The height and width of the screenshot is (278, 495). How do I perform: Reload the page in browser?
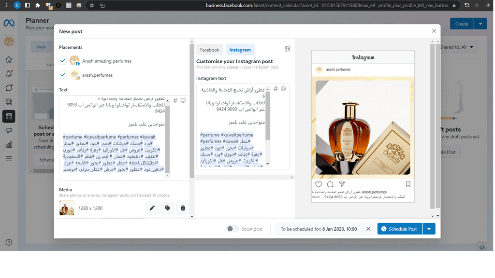[467, 5]
